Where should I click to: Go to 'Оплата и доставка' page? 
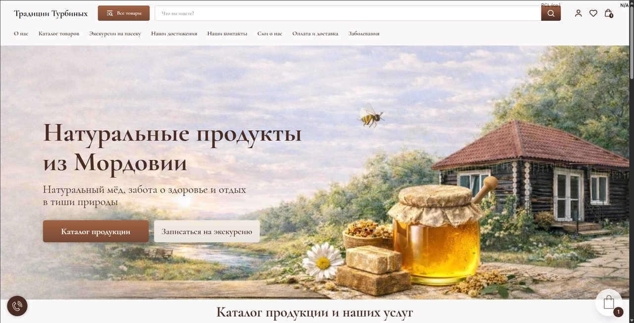(x=316, y=34)
